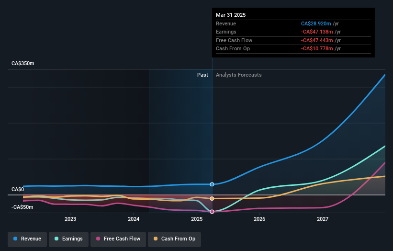Click the 2026 x-axis label
The width and height of the screenshot is (393, 251).
[x=259, y=219]
